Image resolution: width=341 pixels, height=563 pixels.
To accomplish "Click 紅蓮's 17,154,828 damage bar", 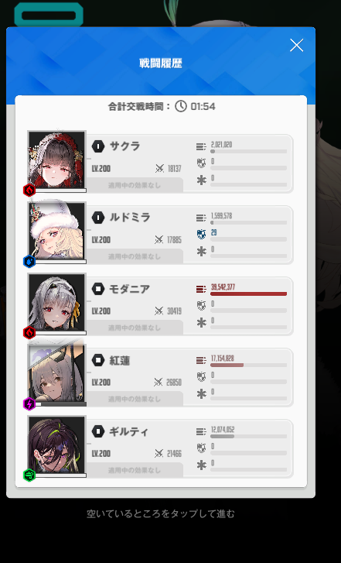I will tap(248, 365).
